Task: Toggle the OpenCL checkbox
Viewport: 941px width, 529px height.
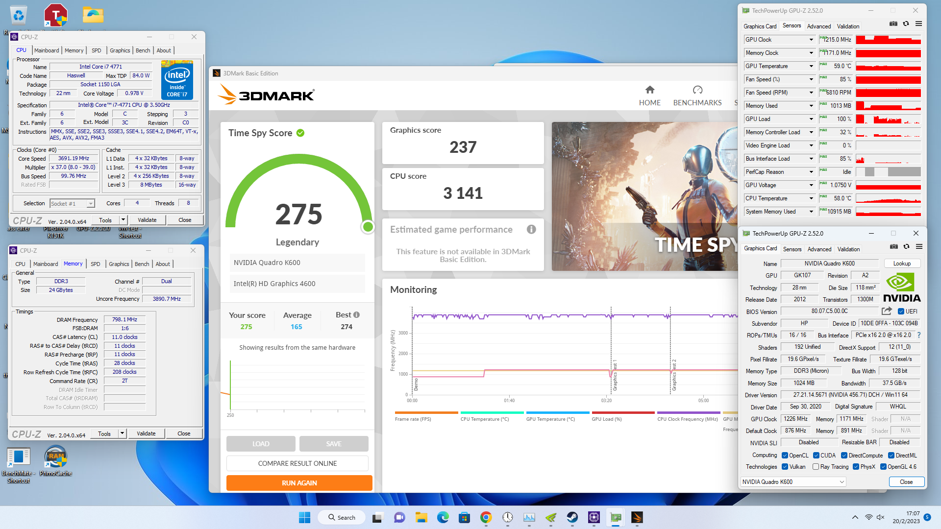Action: pos(785,456)
